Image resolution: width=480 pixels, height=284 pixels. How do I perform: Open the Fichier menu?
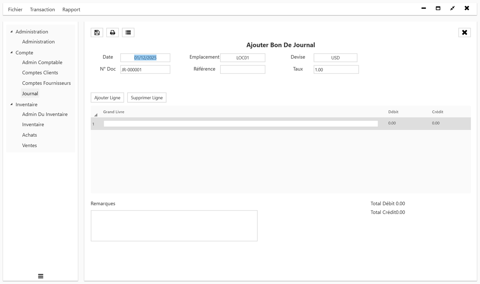[x=15, y=9]
